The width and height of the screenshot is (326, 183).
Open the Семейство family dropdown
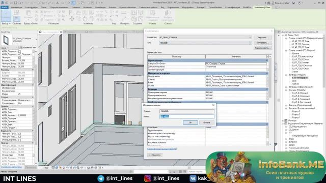(x=205, y=37)
